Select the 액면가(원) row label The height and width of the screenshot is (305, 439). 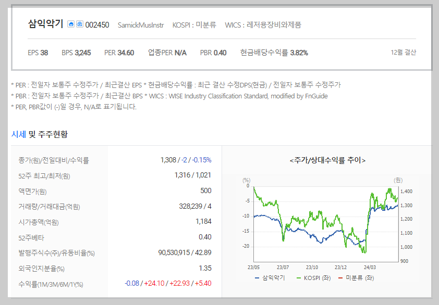(32, 192)
